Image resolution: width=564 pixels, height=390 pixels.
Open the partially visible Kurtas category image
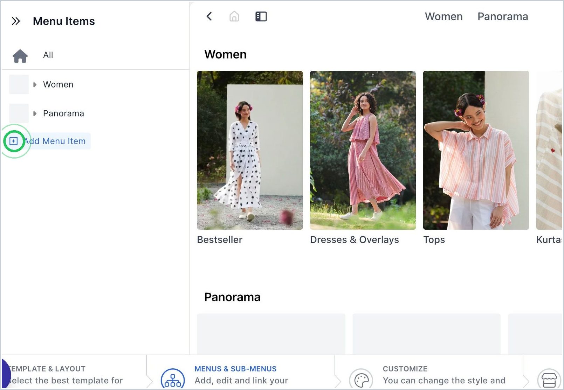click(549, 150)
